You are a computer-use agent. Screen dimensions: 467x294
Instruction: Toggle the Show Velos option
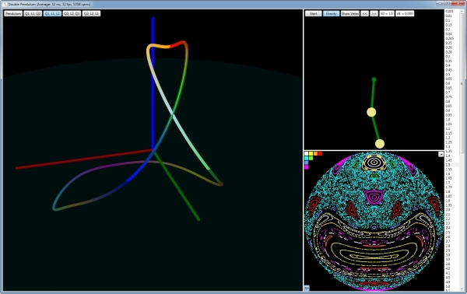coord(350,13)
